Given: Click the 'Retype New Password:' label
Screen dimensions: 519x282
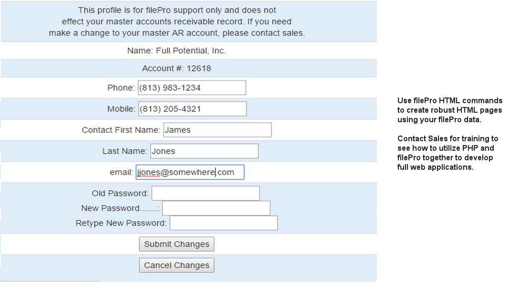Looking at the screenshot, I should click(121, 223).
